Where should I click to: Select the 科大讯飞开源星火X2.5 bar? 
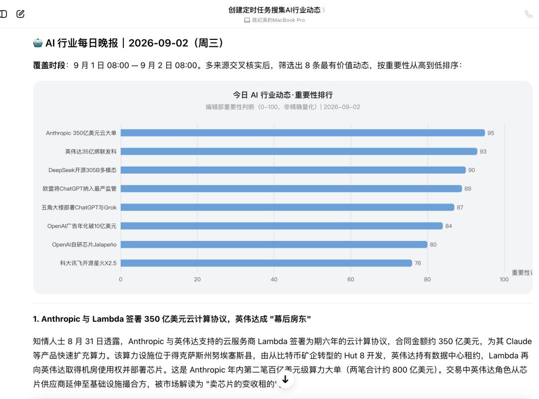pyautogui.click(x=267, y=263)
